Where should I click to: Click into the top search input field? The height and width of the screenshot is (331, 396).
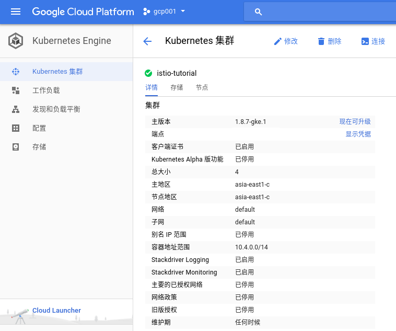pos(324,12)
